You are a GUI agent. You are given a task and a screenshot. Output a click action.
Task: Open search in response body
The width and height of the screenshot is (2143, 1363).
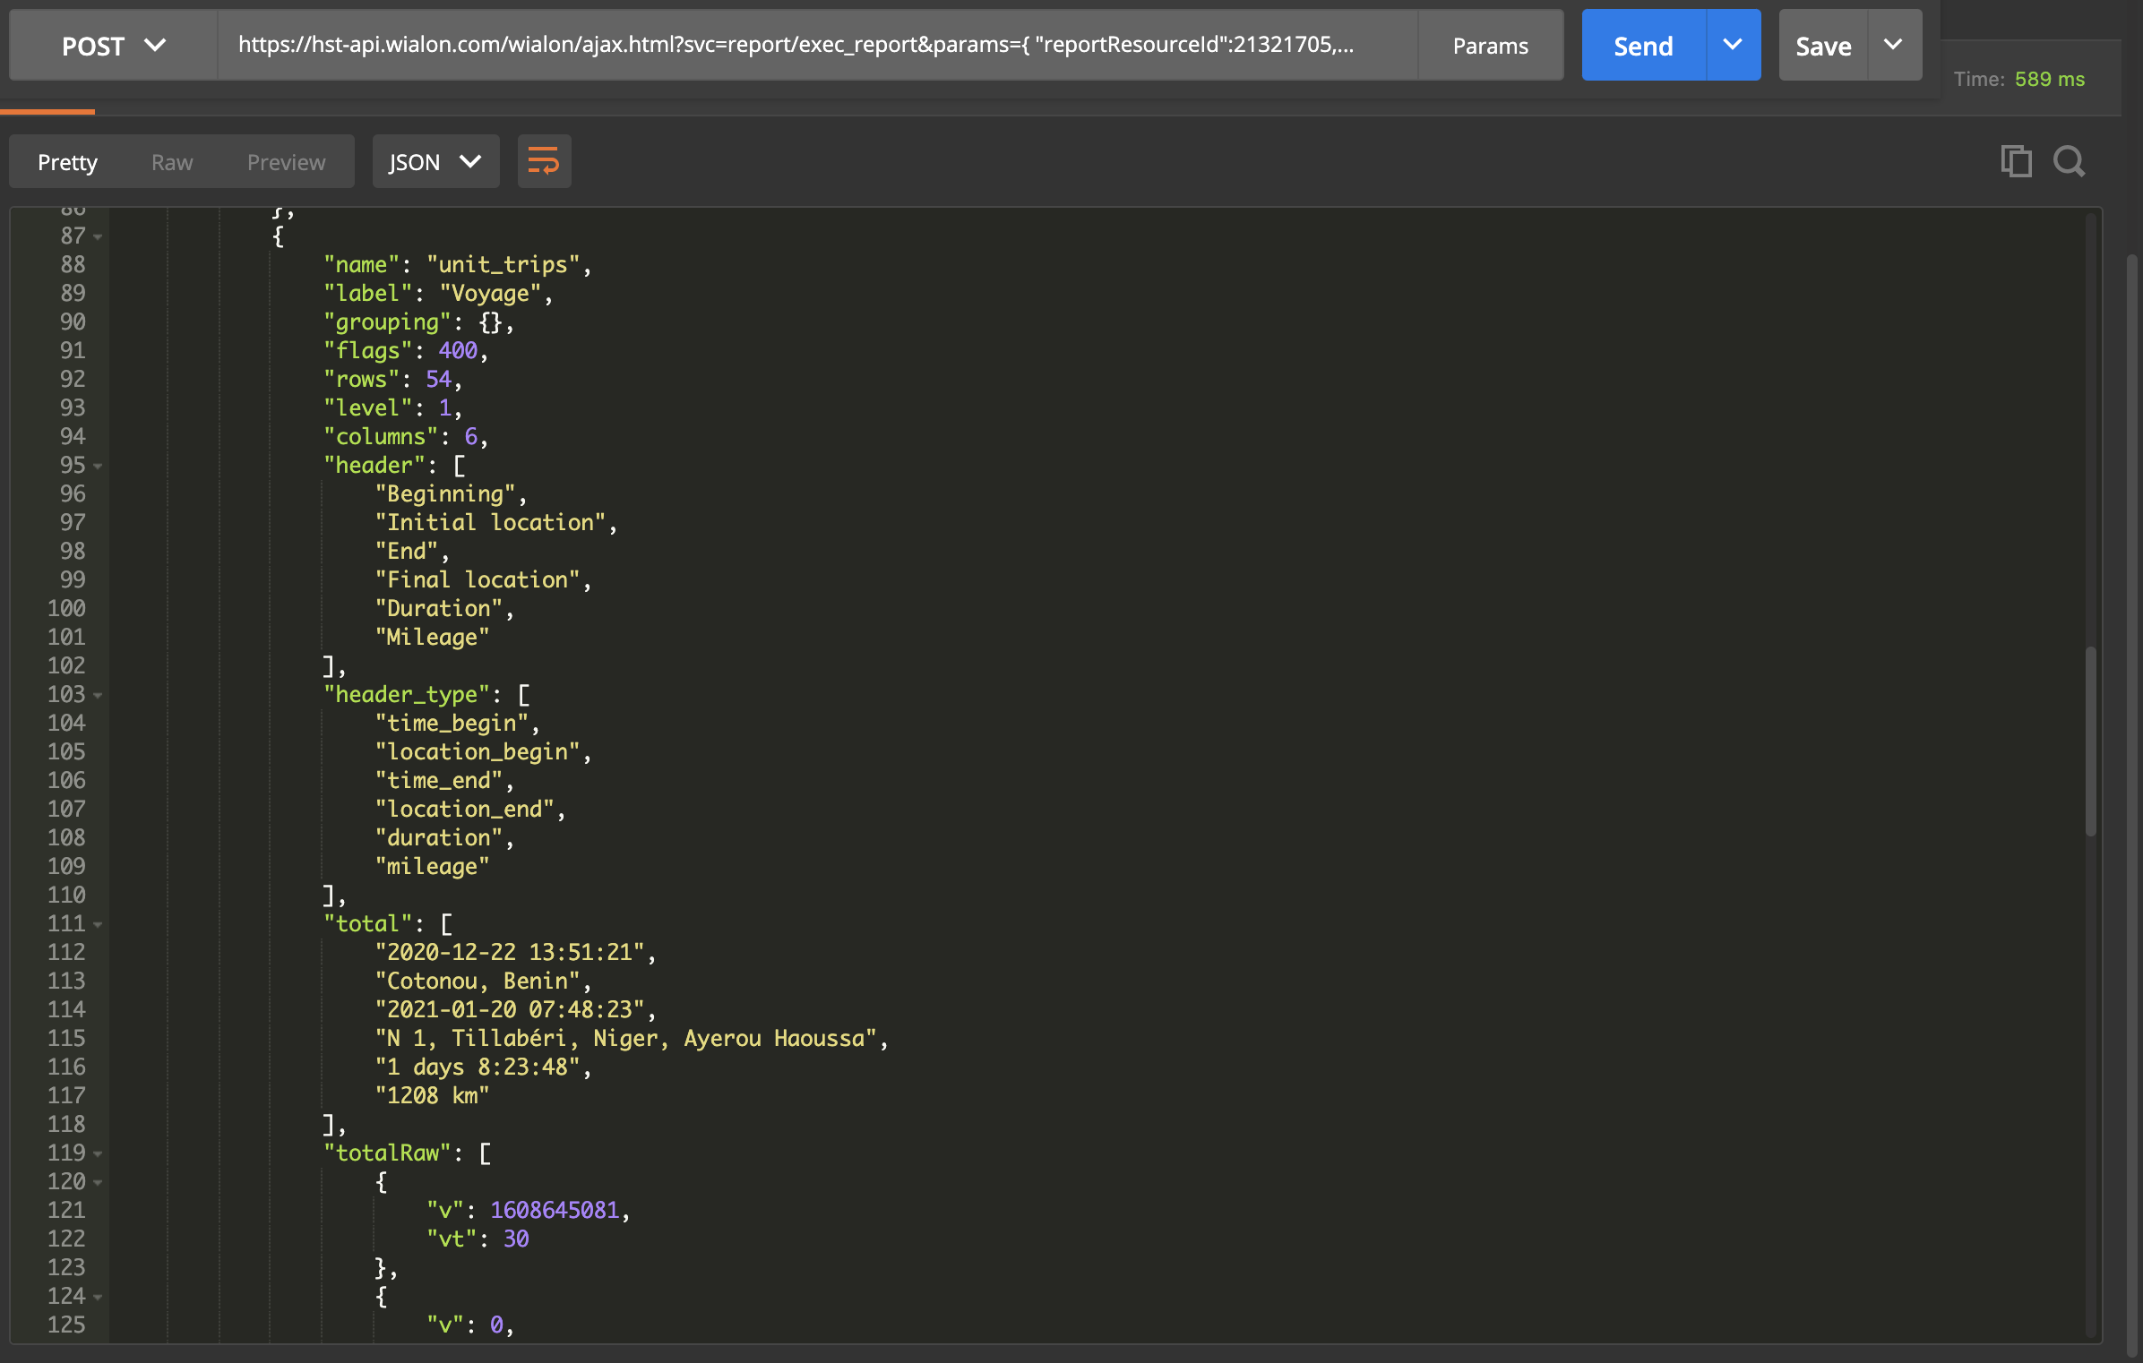click(x=2069, y=161)
